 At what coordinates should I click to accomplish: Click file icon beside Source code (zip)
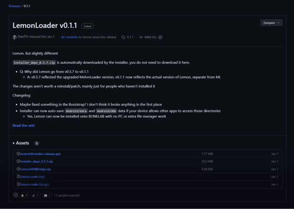[18, 177]
